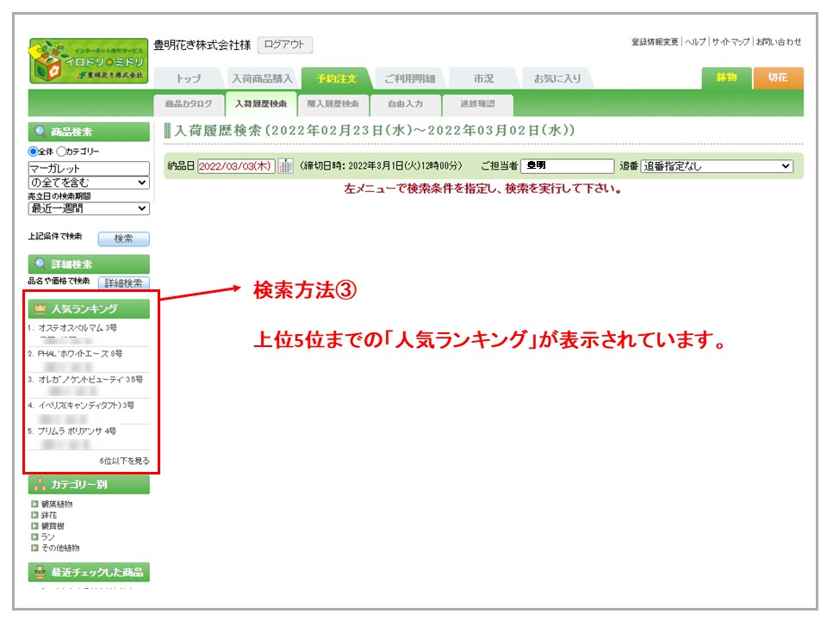Click the マーガレット search text field

[88, 169]
